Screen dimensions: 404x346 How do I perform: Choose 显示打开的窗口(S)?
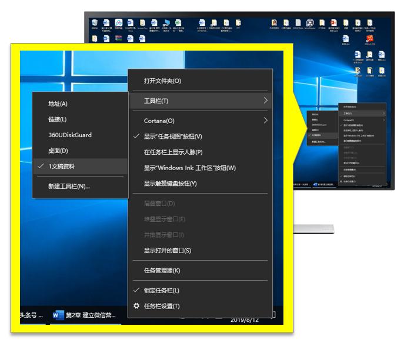click(x=200, y=251)
